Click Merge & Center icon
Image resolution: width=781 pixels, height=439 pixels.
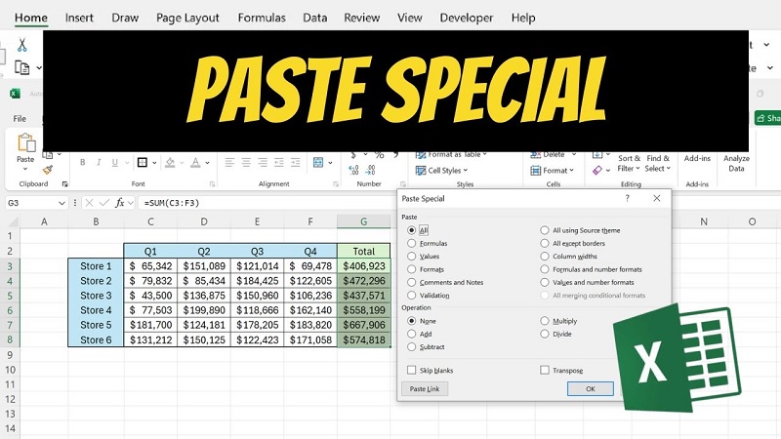318,162
